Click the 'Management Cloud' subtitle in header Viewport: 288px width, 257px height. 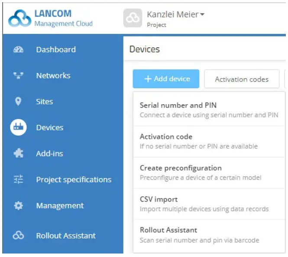pos(64,23)
